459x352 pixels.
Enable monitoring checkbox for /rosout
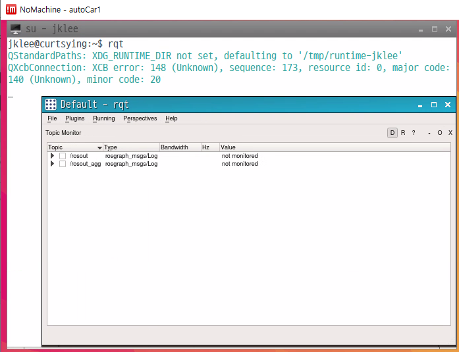point(63,156)
